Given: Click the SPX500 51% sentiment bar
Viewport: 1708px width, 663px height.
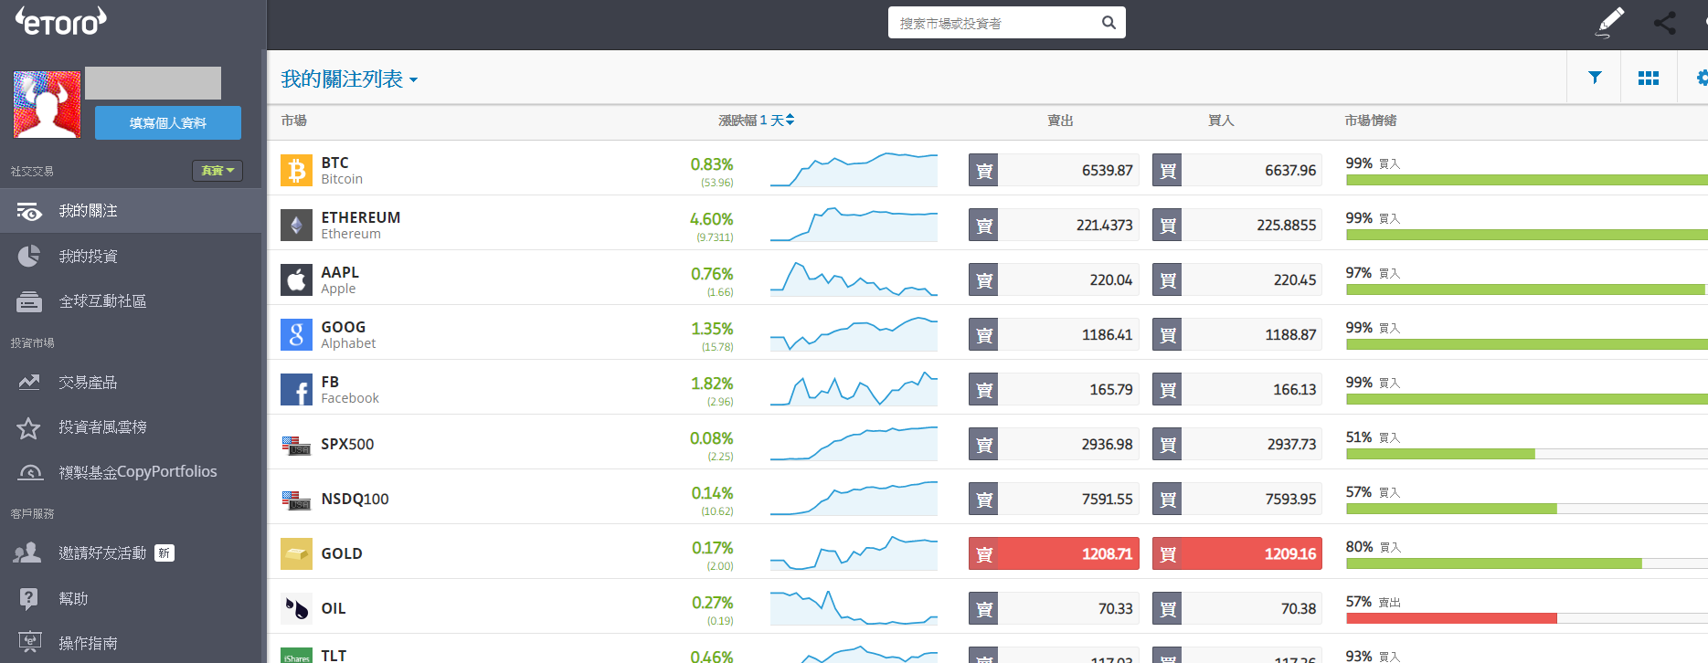Looking at the screenshot, I should click(1526, 454).
